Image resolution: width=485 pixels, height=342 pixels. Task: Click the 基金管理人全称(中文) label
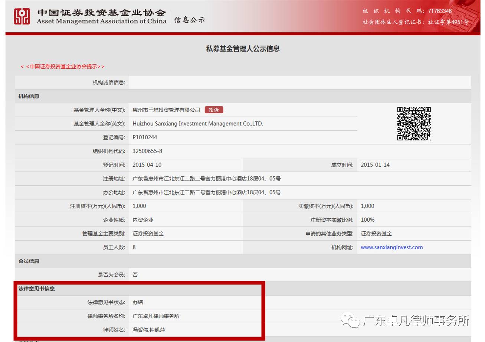coord(99,110)
